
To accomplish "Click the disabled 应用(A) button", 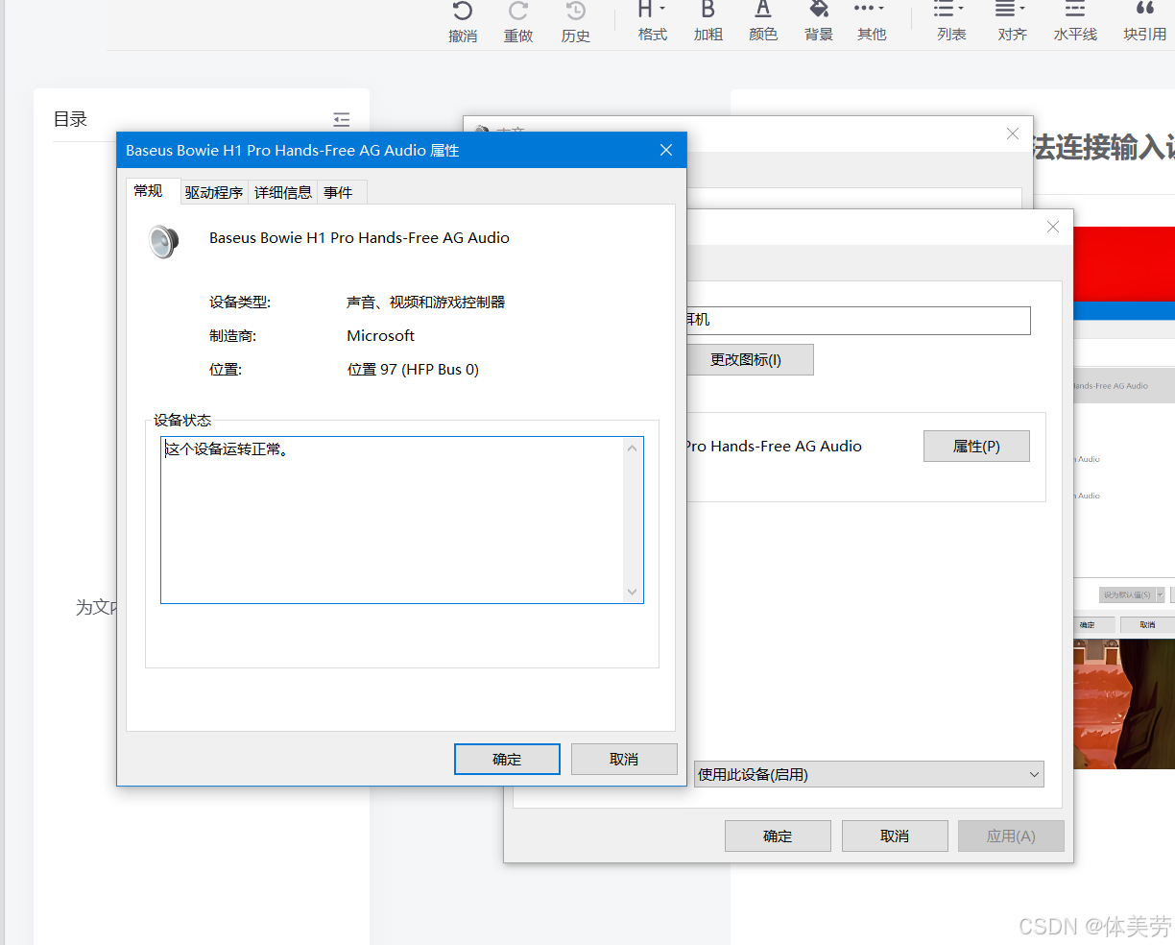I will (x=1011, y=836).
